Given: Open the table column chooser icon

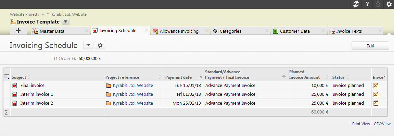Looking at the screenshot, I should (x=7, y=77).
